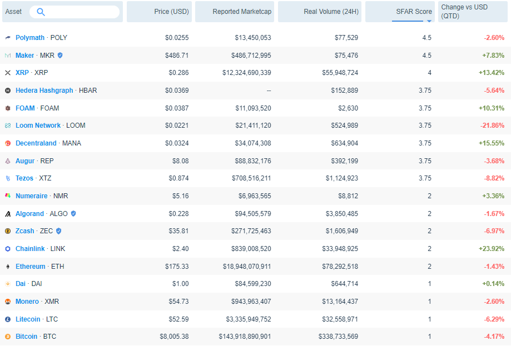Open the Decentraland asset link
The image size is (511, 346).
36,143
